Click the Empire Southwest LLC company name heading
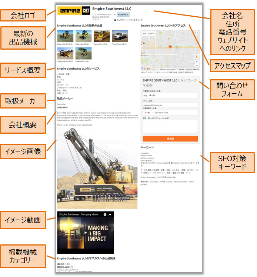This screenshot has width=257, height=277. click(112, 9)
